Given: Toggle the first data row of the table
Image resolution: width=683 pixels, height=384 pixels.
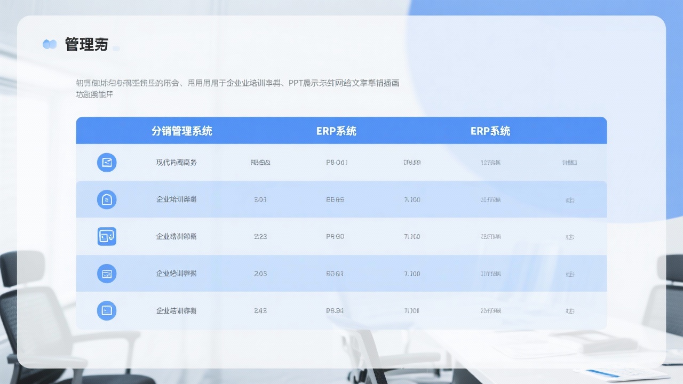Looking at the screenshot, I should (341, 163).
